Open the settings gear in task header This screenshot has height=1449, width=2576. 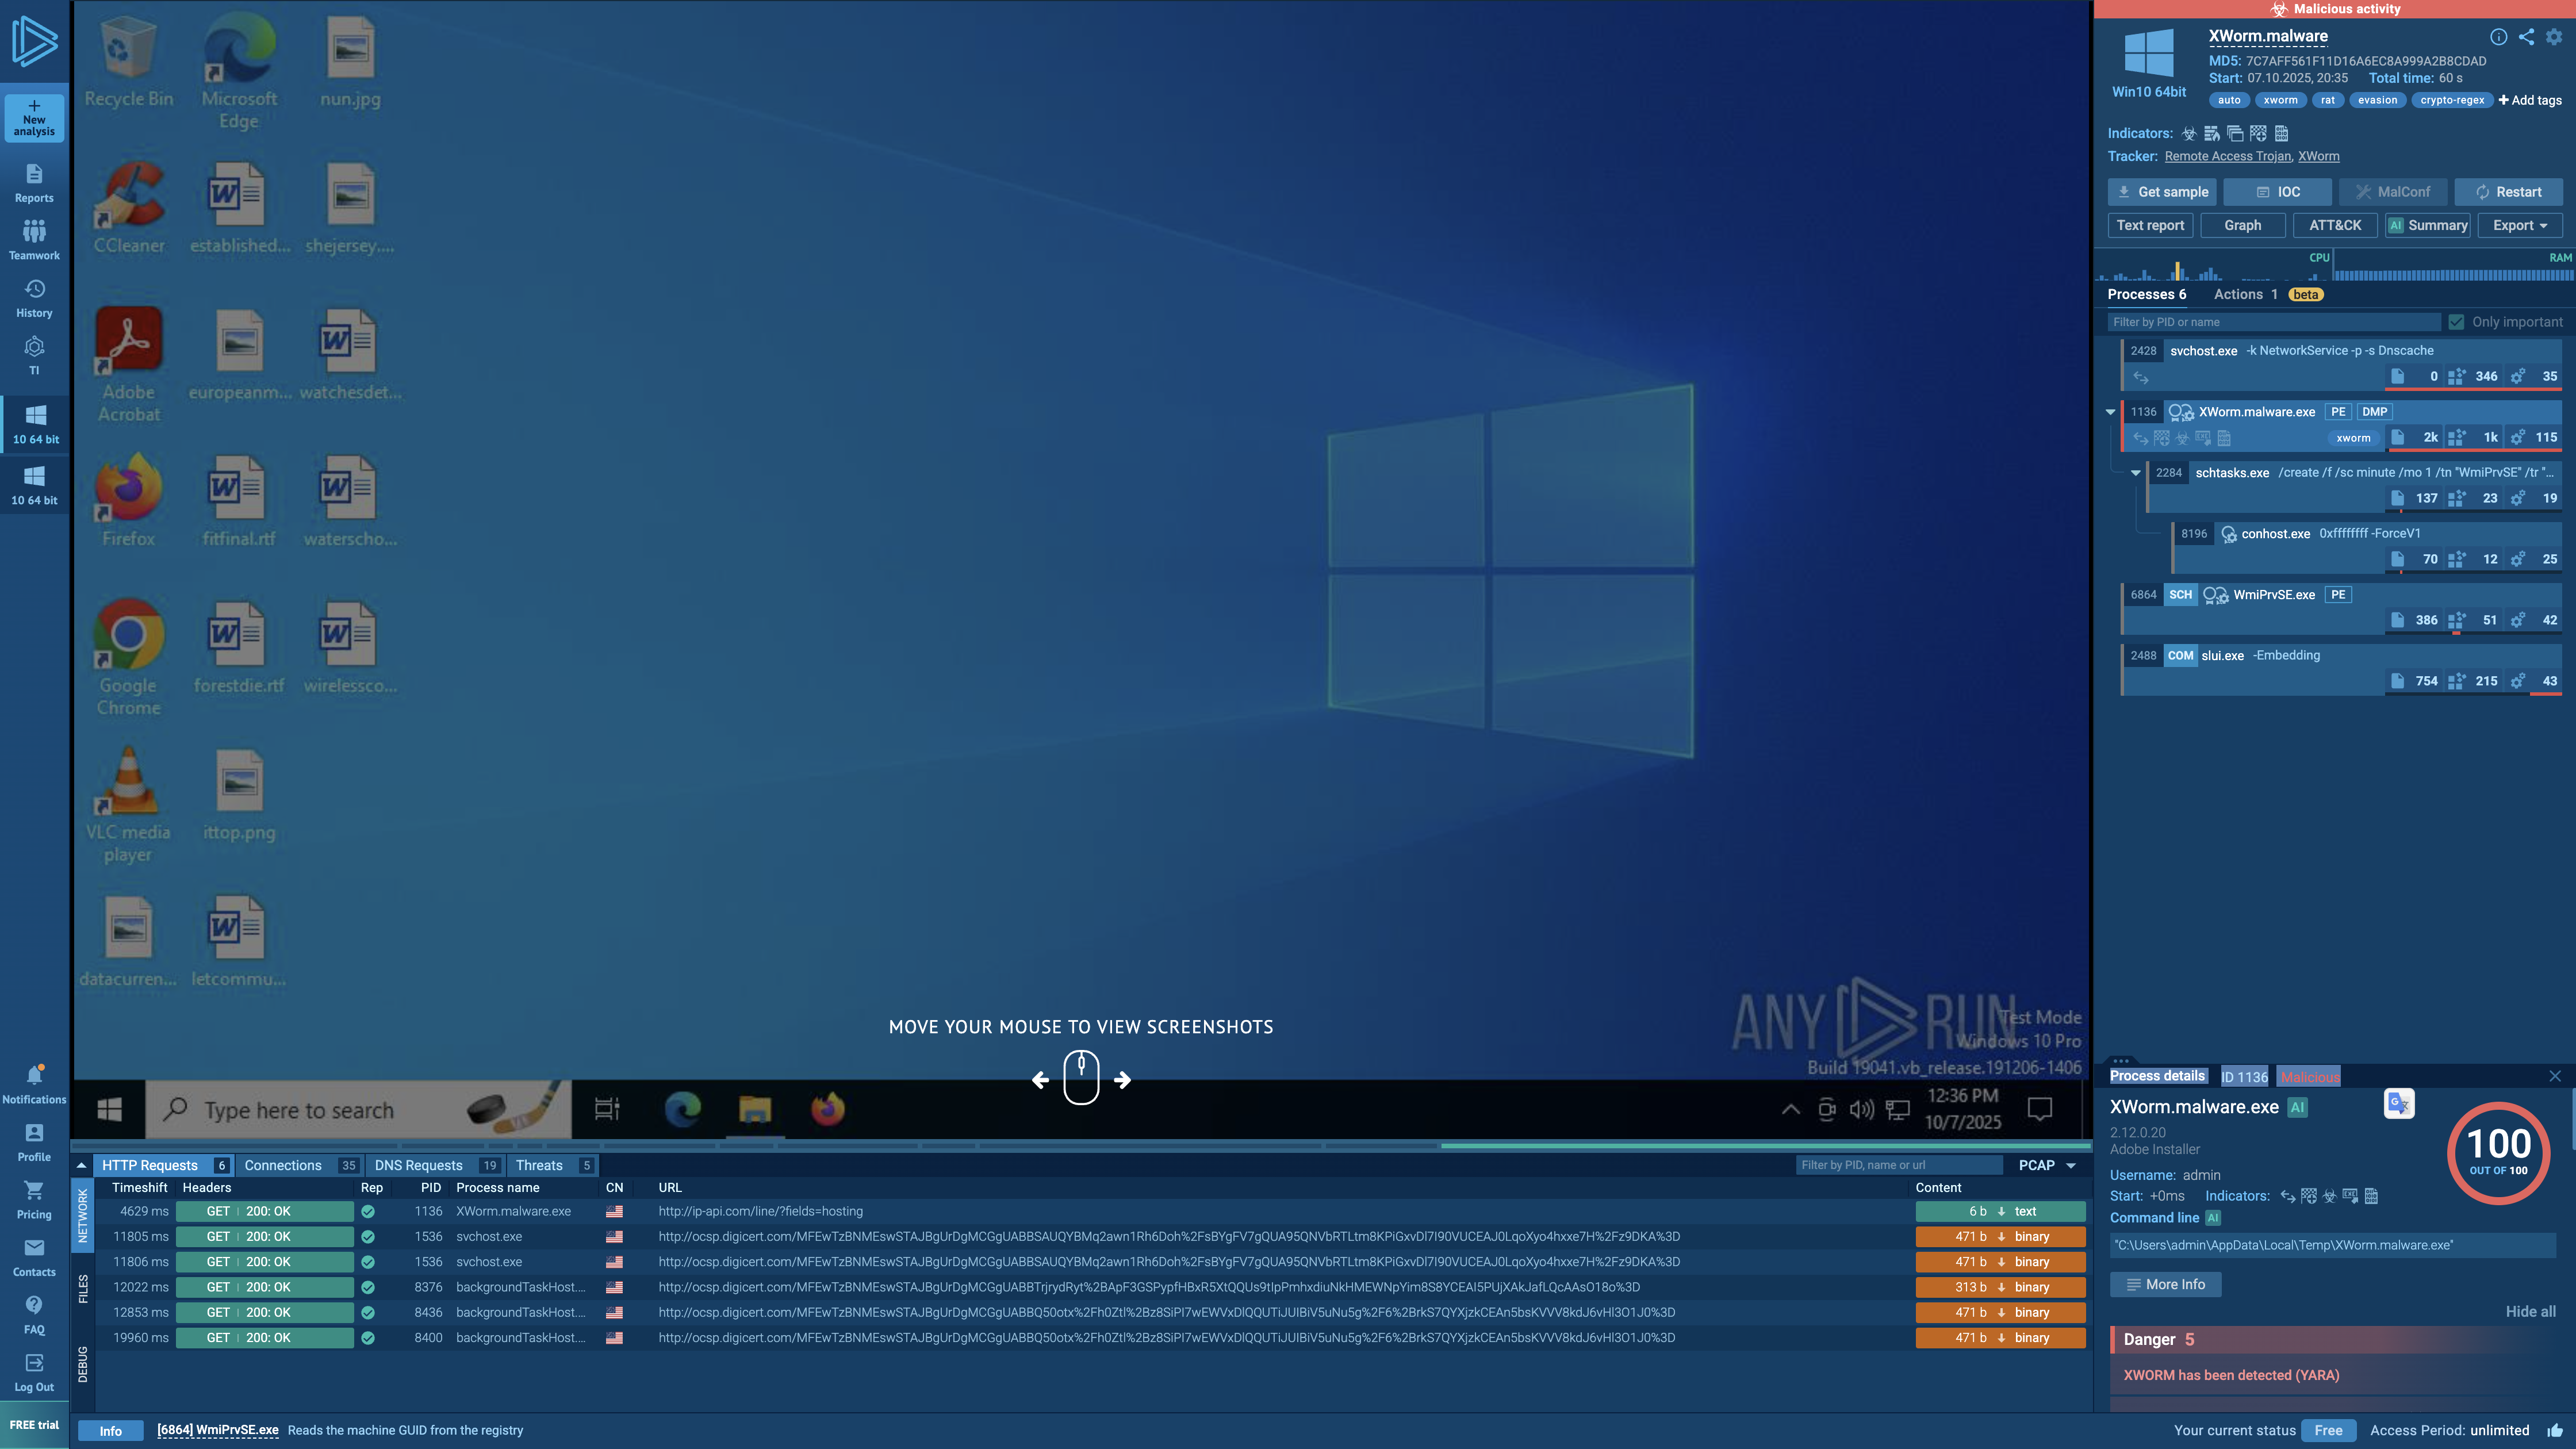2554,37
